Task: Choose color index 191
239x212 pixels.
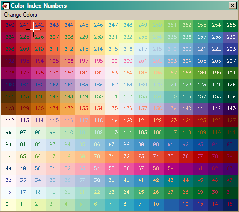Action: pos(230,73)
